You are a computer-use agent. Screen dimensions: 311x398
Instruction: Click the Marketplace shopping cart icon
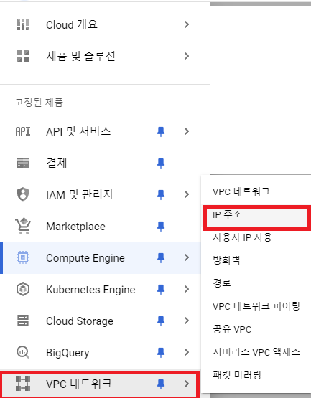coord(23,226)
